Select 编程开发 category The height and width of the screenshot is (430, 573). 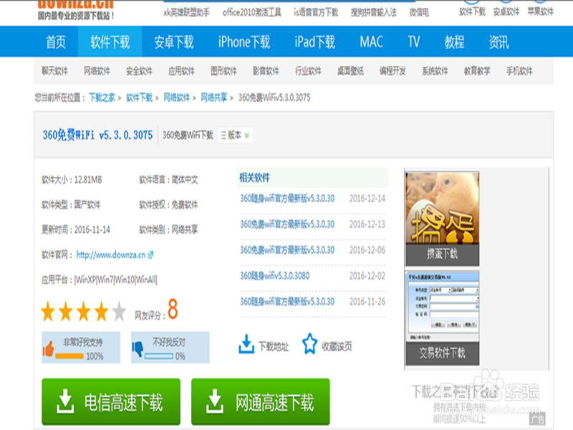[393, 70]
